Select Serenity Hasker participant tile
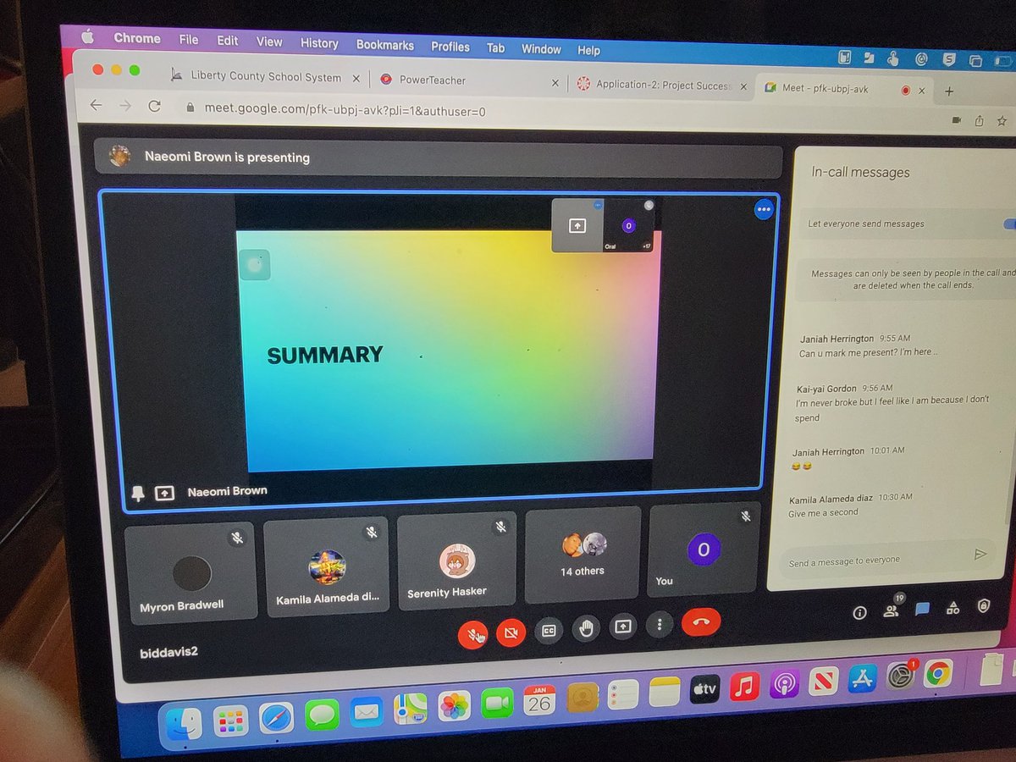 [456, 560]
